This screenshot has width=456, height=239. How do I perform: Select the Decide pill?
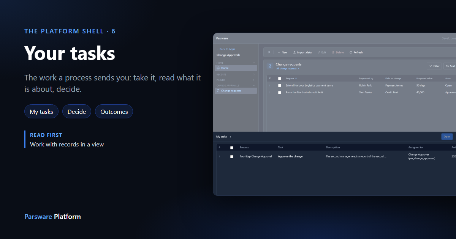[77, 112]
